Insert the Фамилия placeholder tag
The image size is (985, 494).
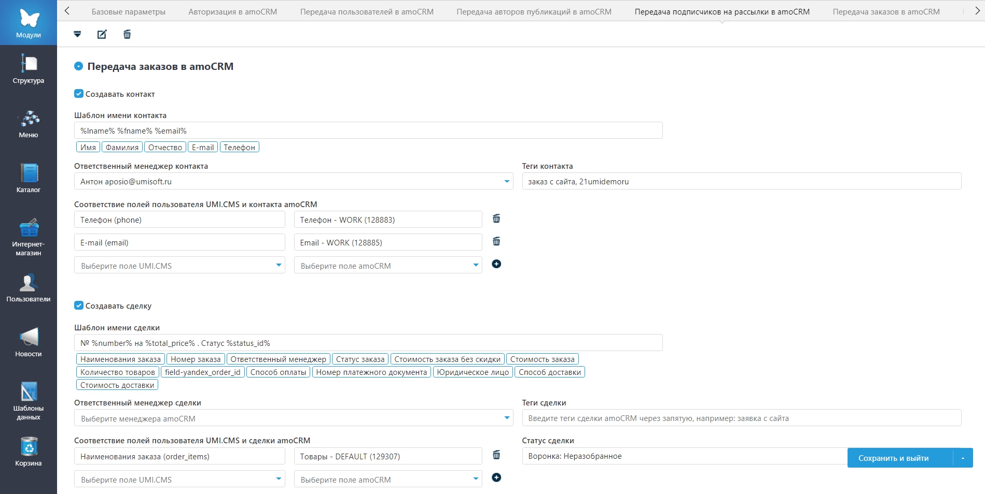pos(122,147)
